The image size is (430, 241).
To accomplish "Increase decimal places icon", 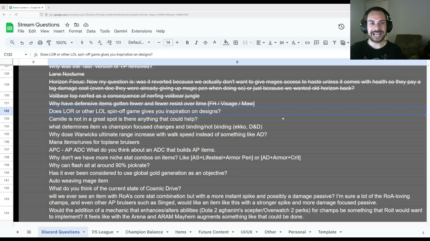I will [x=109, y=43].
